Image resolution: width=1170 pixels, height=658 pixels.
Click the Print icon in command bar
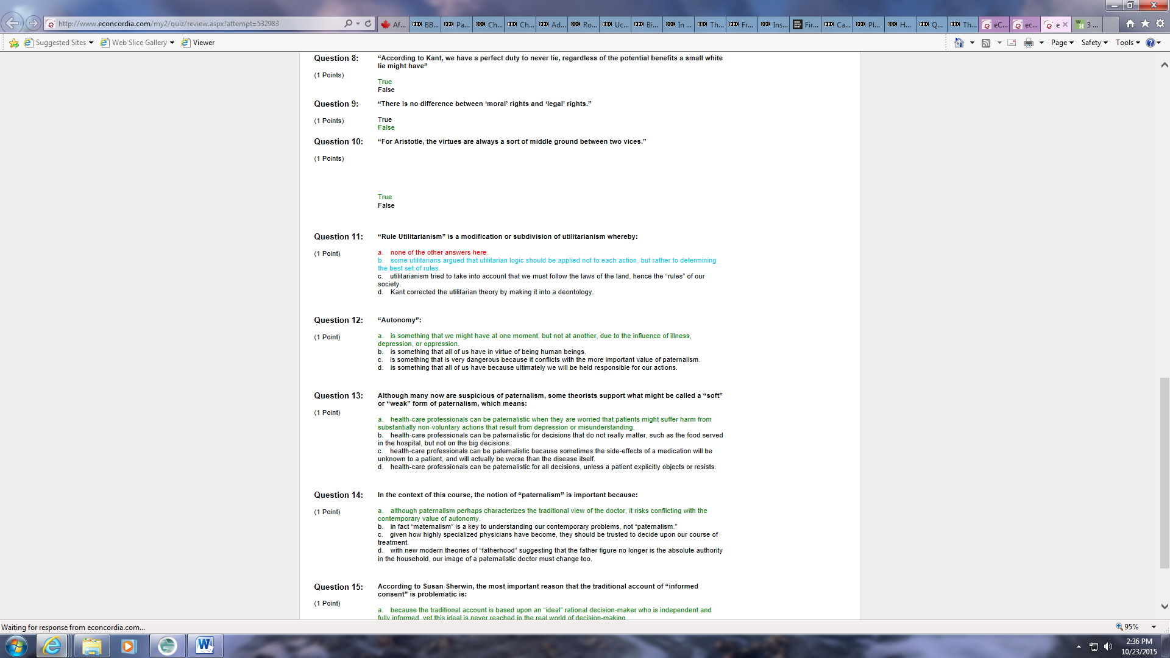(x=1029, y=43)
